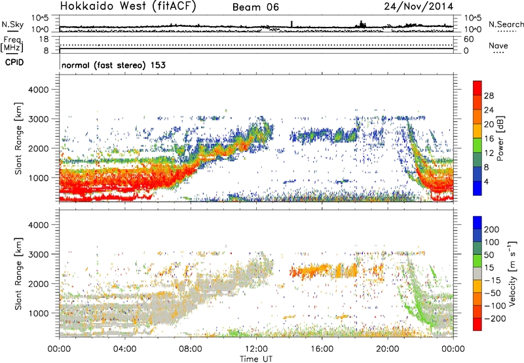Click the 'Beam 06' label
The image size is (524, 363).
pyautogui.click(x=255, y=7)
